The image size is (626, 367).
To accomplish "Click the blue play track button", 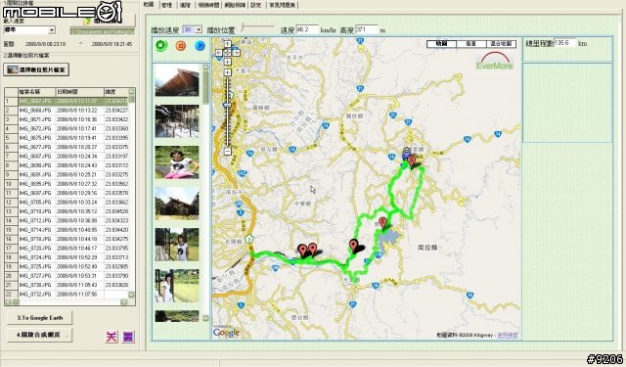I will (200, 46).
